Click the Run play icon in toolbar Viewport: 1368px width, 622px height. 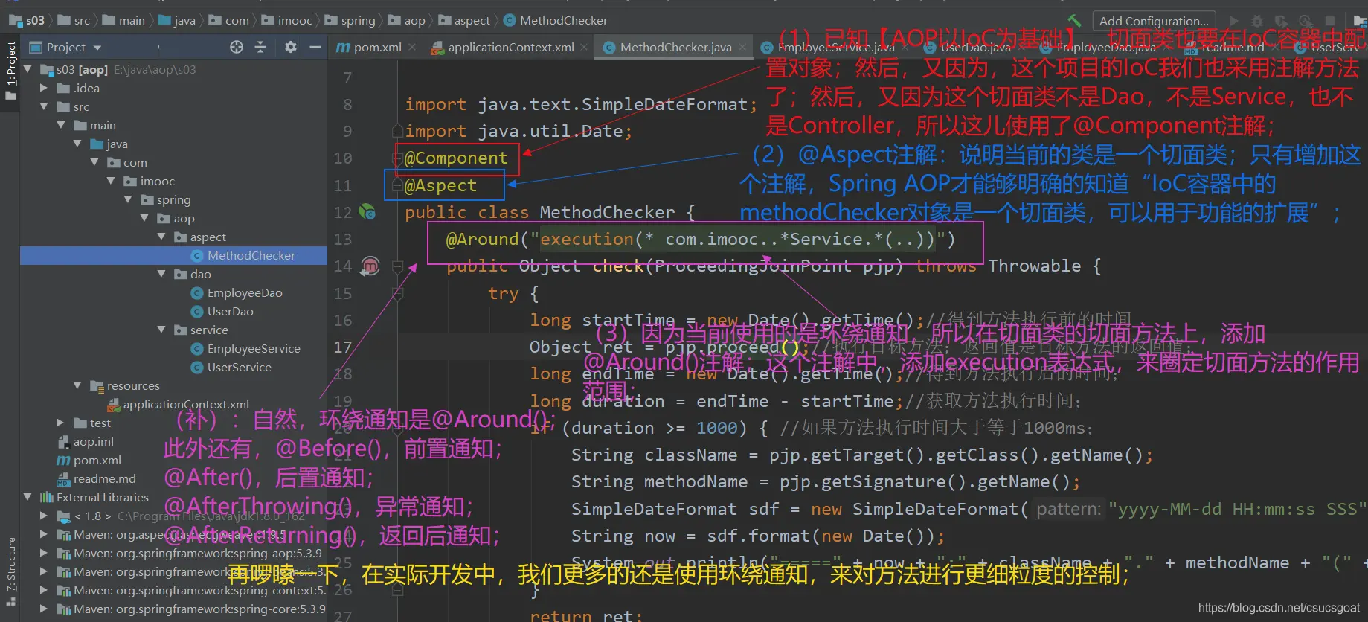[1234, 21]
